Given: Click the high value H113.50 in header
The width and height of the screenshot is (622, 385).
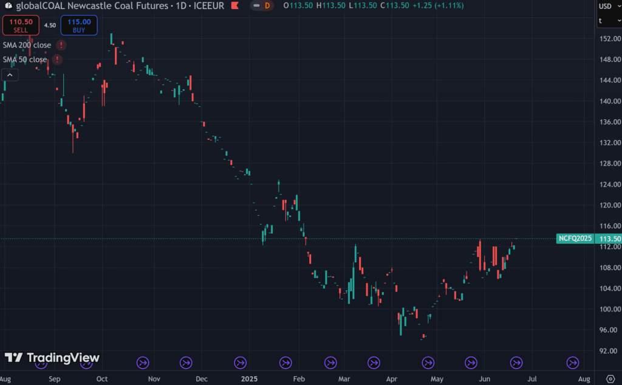Looking at the screenshot, I should pyautogui.click(x=331, y=6).
